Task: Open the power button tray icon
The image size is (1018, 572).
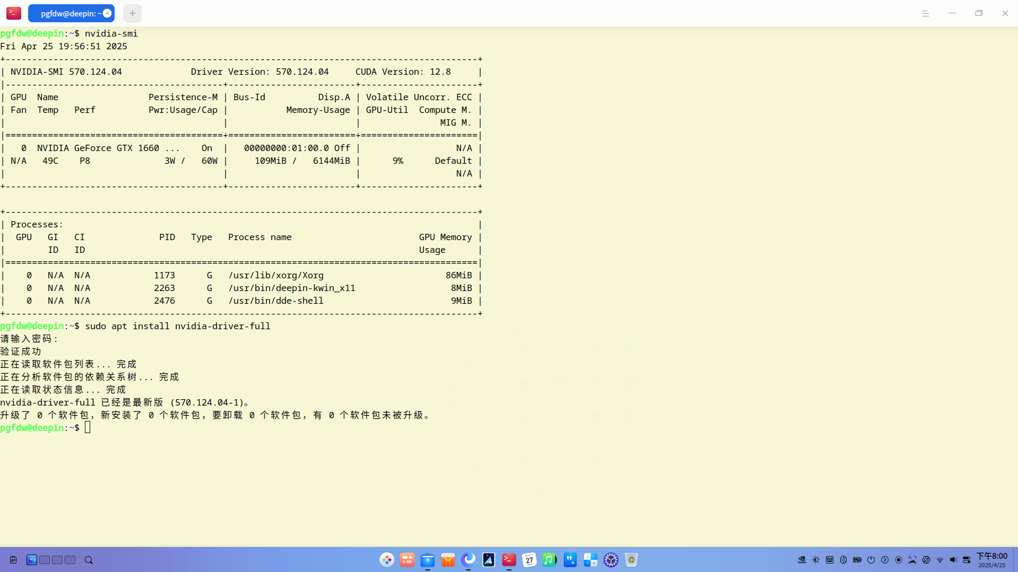Action: [871, 560]
